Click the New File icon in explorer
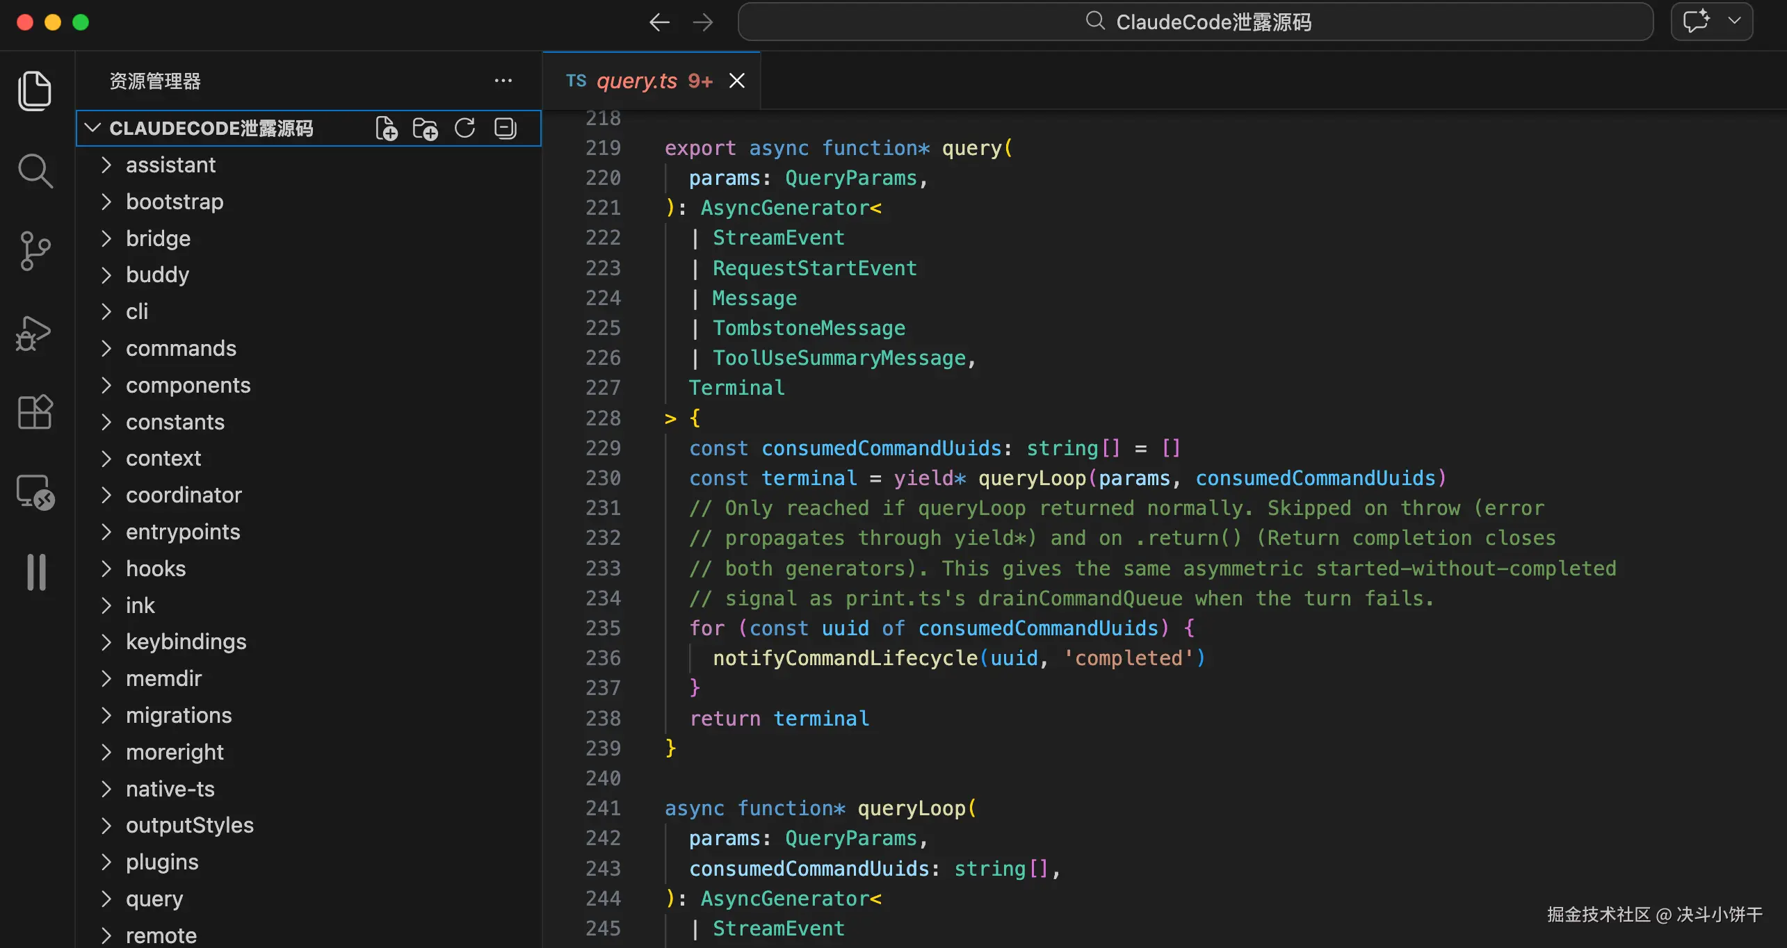The width and height of the screenshot is (1787, 948). pyautogui.click(x=386, y=129)
